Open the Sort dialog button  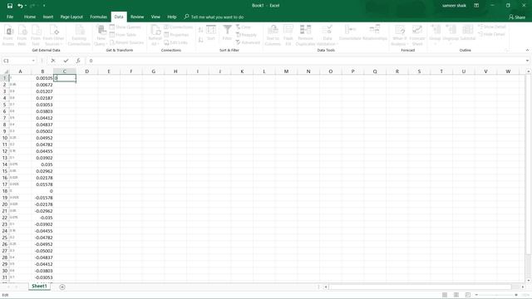point(211,33)
